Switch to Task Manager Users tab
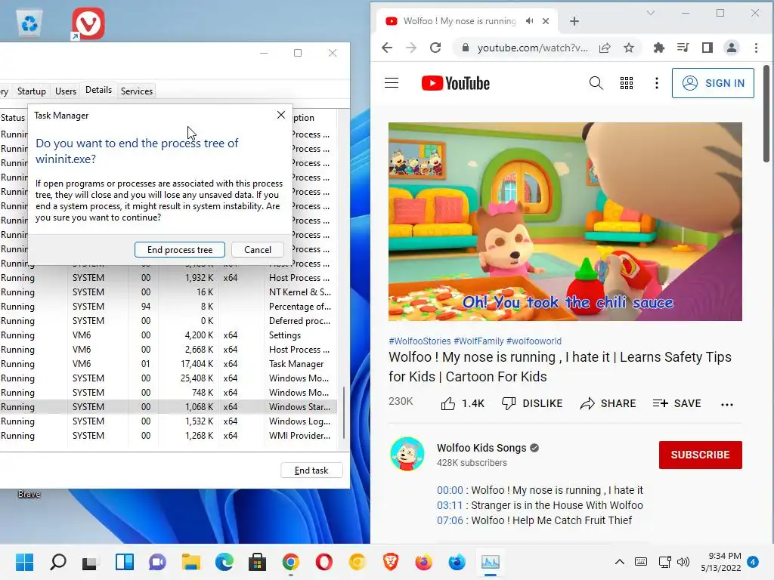This screenshot has height=580, width=774. pyautogui.click(x=66, y=91)
